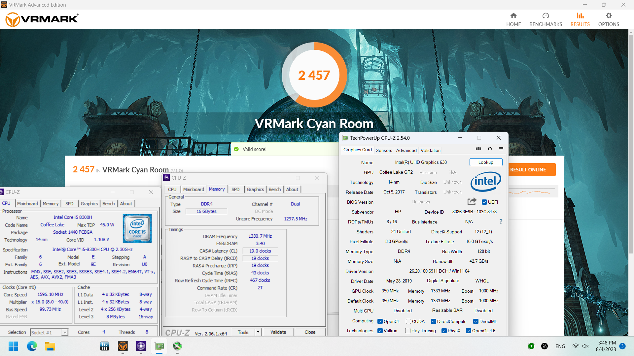Toggle DirectCompute checkbox
The image size is (634, 356).
434,321
